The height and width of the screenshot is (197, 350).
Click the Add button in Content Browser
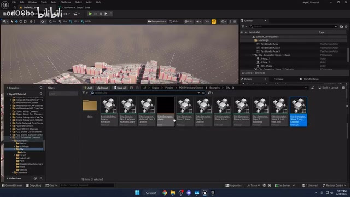(x=88, y=88)
